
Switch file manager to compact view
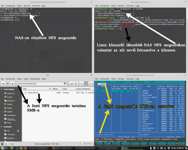(90, 84)
